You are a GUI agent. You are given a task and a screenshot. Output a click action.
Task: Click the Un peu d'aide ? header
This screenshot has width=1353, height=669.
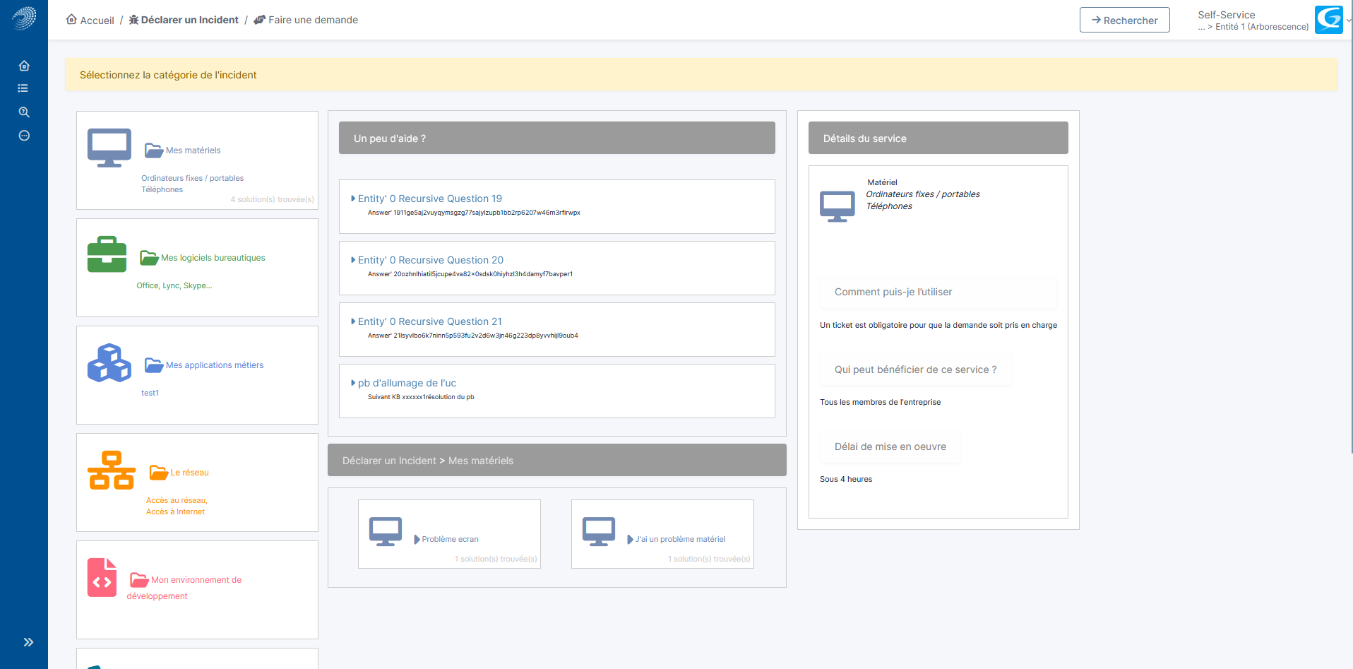(x=557, y=138)
